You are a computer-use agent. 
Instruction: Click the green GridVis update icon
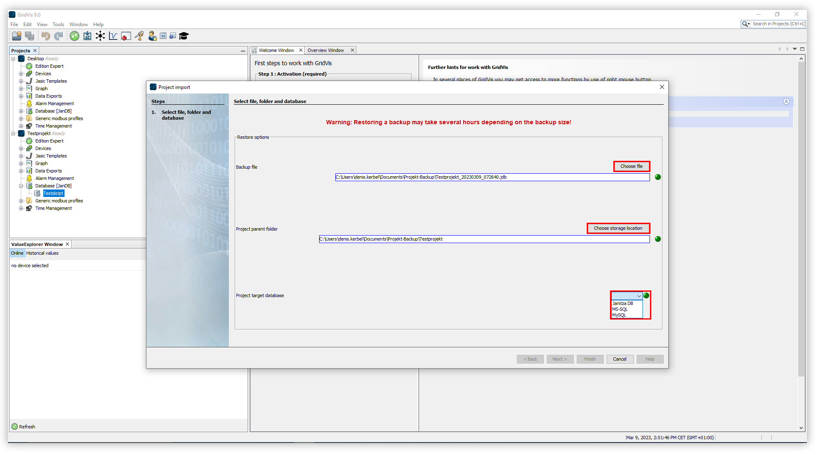pyautogui.click(x=74, y=36)
